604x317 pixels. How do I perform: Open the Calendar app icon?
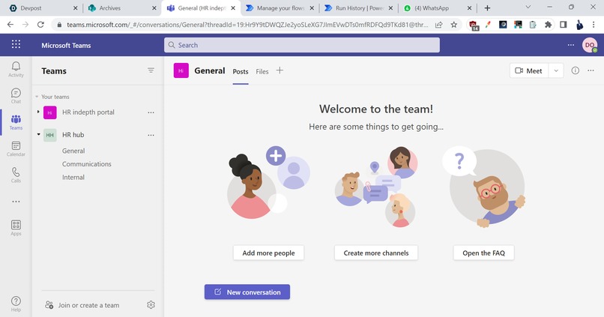pyautogui.click(x=16, y=148)
